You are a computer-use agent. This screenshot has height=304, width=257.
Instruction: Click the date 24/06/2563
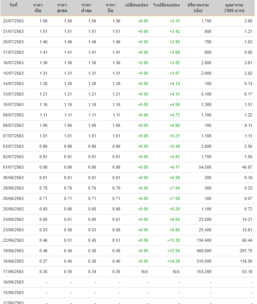pos(13,219)
